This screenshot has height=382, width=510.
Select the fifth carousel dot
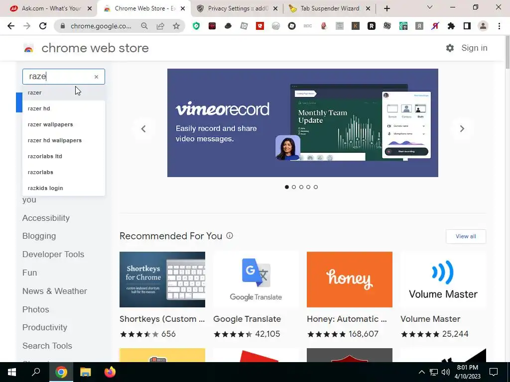point(315,187)
